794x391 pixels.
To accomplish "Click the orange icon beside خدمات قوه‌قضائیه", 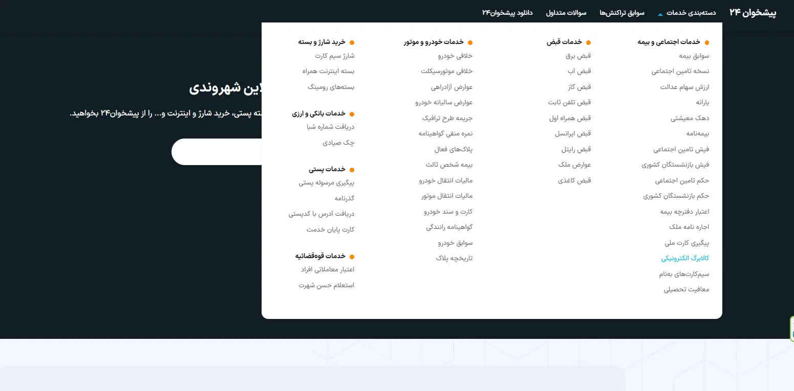I will 352,256.
